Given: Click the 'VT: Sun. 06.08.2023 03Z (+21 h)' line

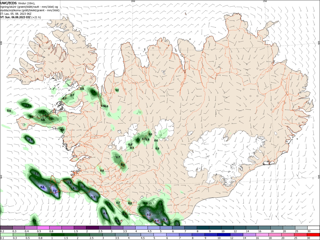Looking at the screenshot, I should coord(20,17).
